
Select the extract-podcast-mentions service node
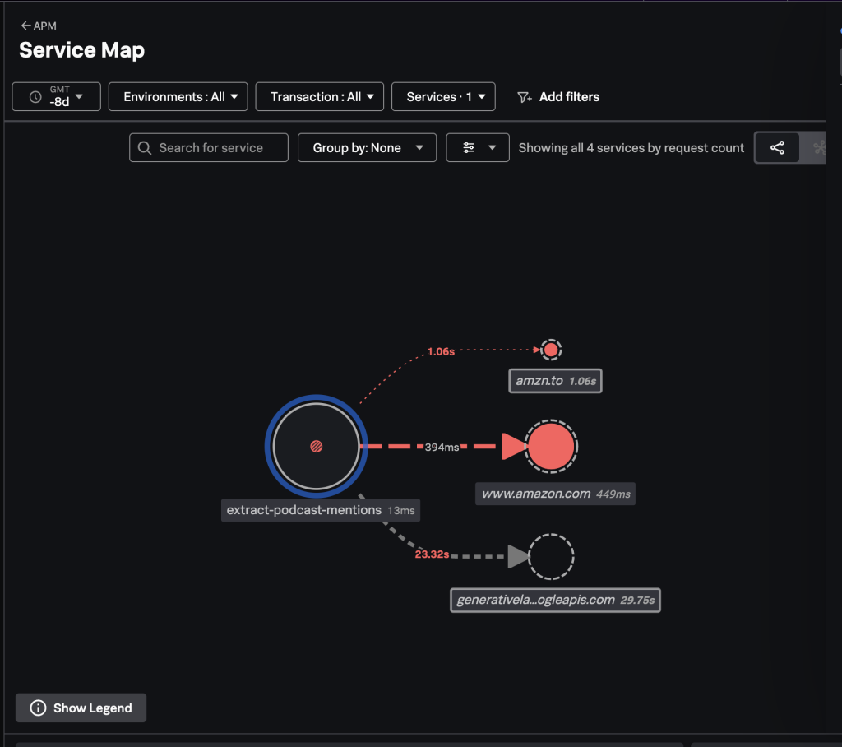pos(316,447)
